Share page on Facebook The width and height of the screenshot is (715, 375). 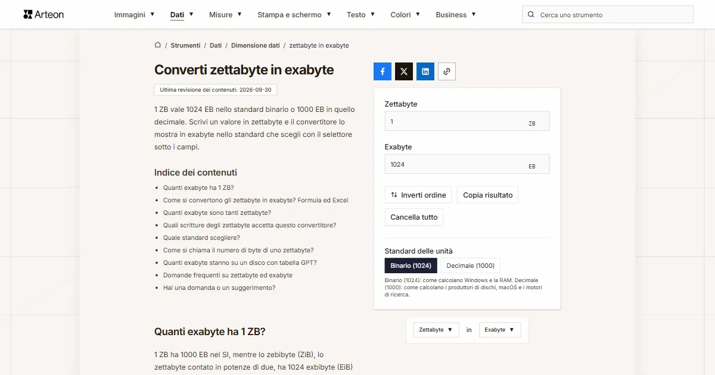coord(383,71)
